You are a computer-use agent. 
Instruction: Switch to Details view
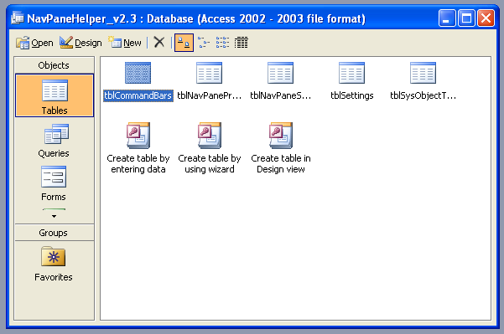point(241,43)
